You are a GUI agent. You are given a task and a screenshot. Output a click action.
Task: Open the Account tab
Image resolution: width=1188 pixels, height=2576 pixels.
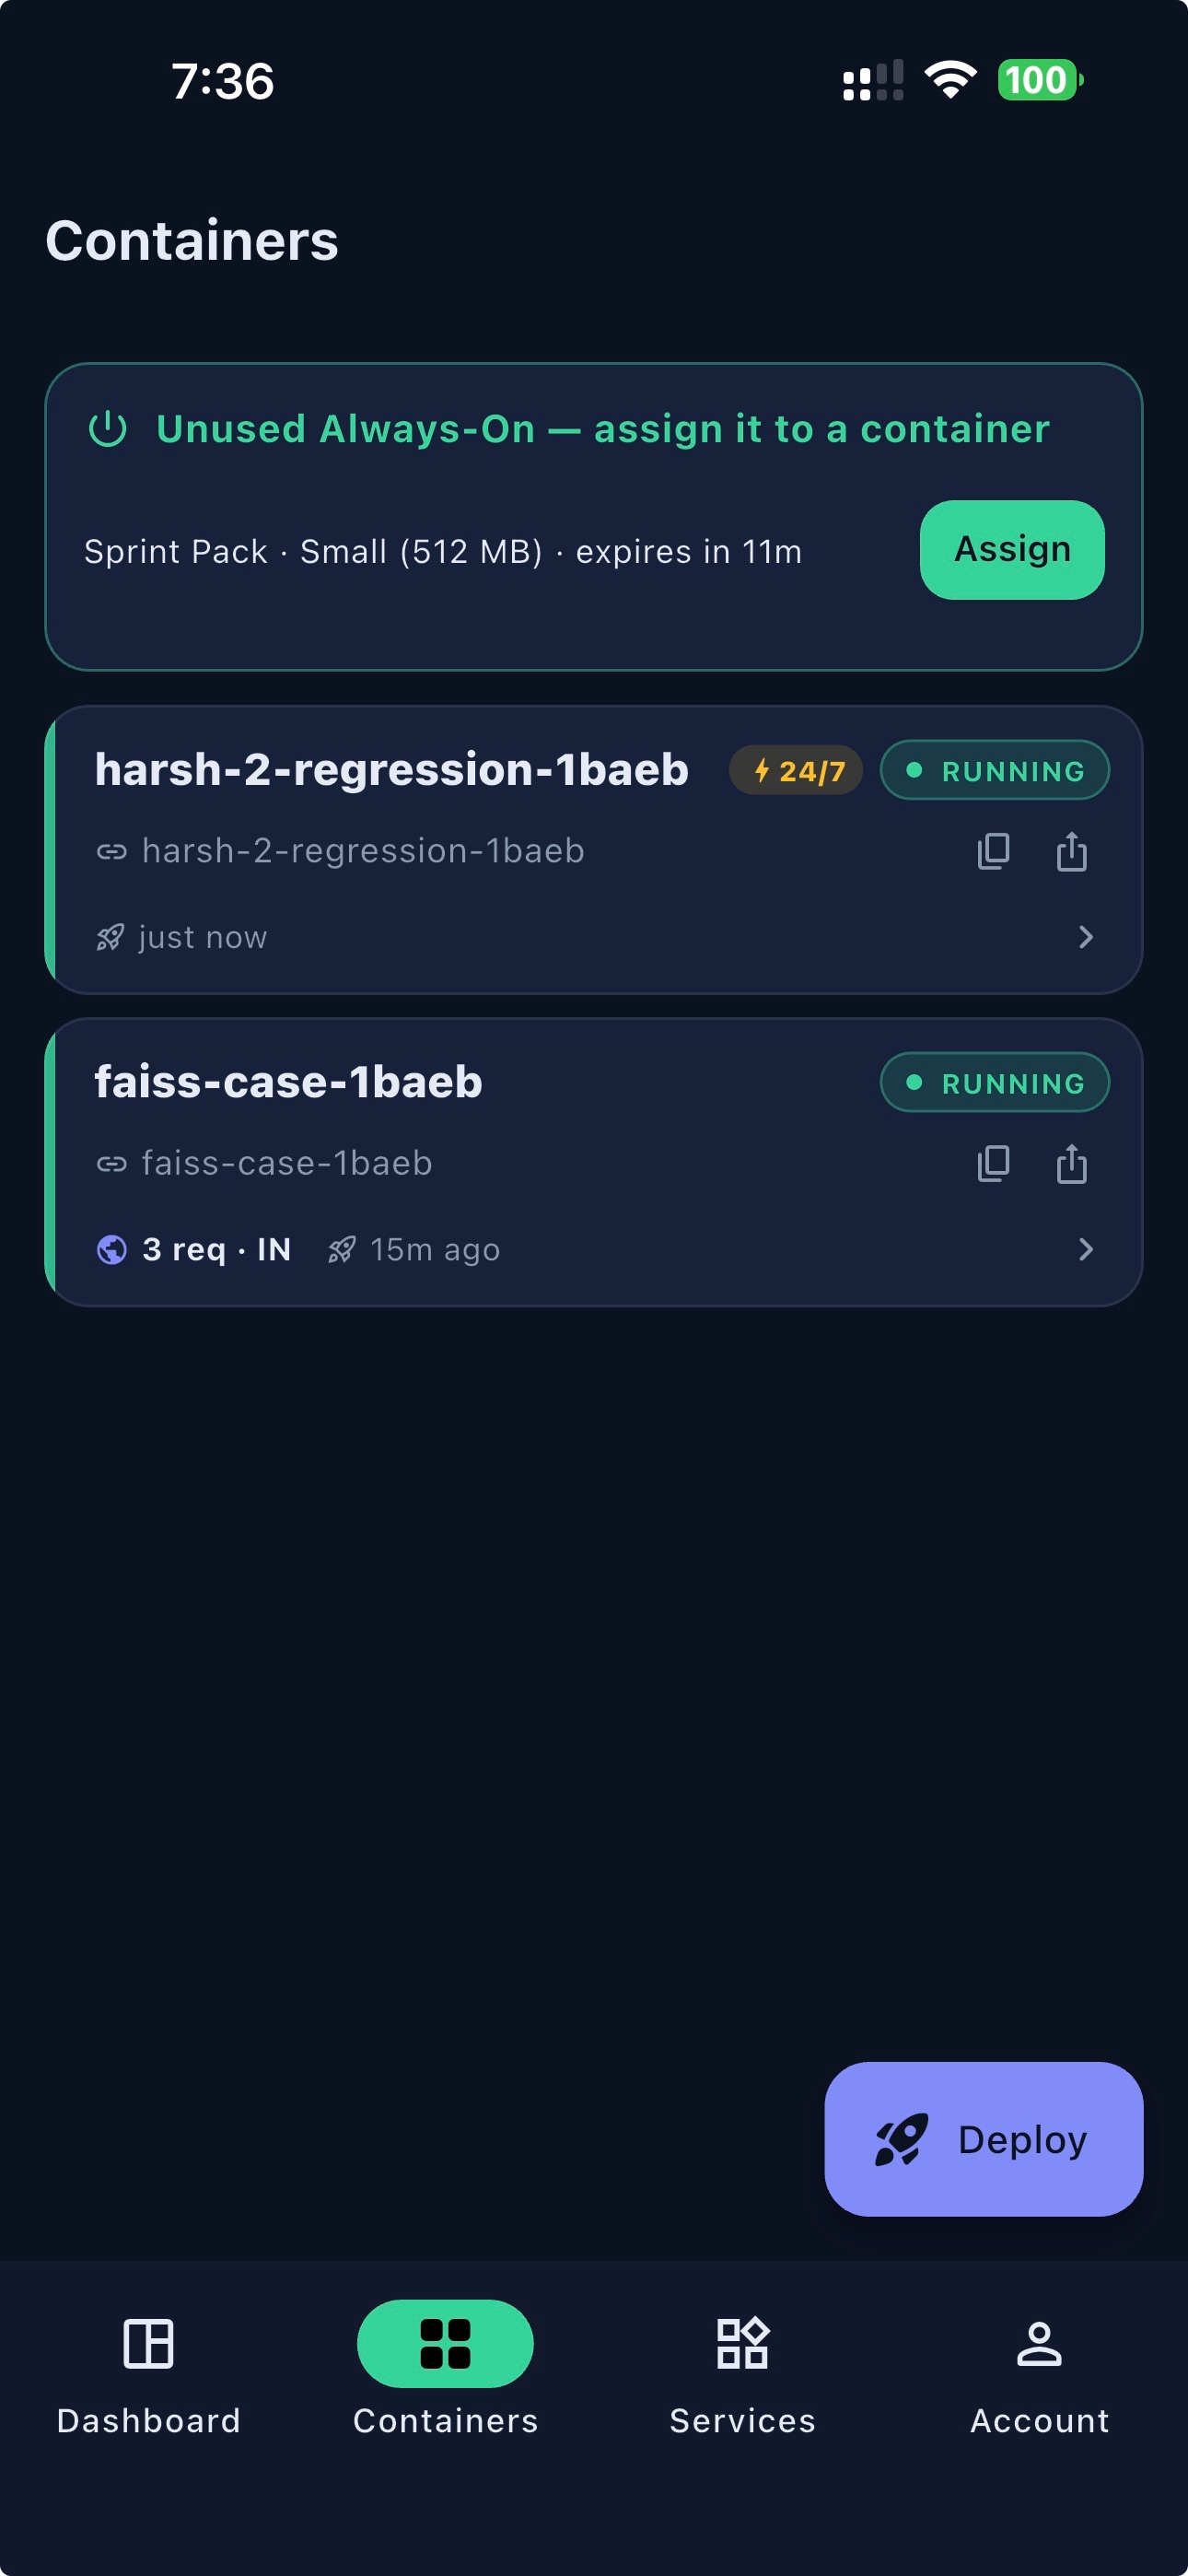1039,2375
